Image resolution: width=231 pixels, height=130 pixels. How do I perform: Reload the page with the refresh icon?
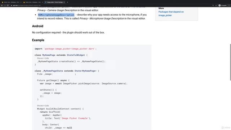coord(8,5)
